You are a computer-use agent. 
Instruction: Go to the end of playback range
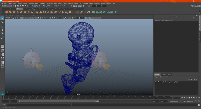point(199,98)
